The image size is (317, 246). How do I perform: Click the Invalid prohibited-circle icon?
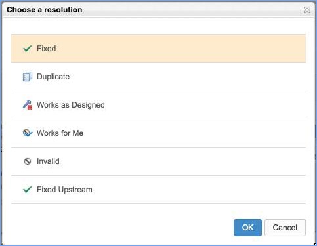click(28, 161)
